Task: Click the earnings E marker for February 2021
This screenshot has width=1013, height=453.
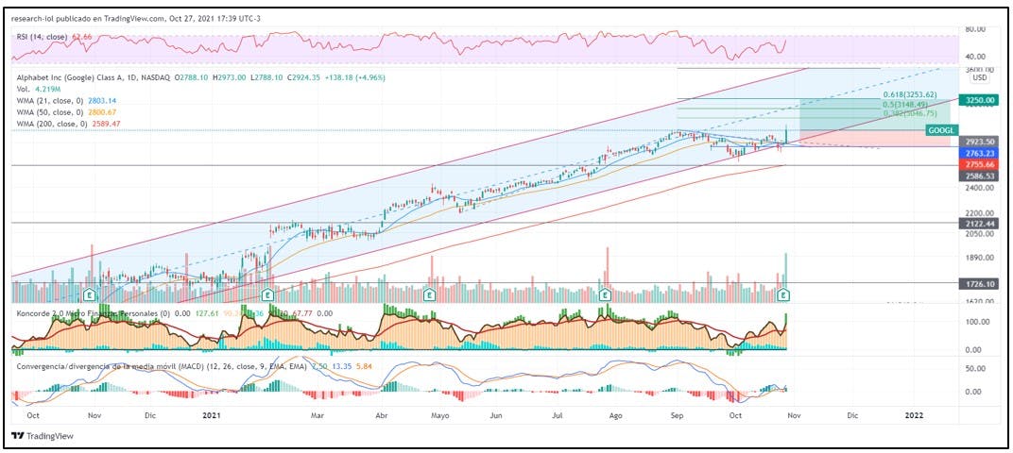Action: click(x=266, y=294)
